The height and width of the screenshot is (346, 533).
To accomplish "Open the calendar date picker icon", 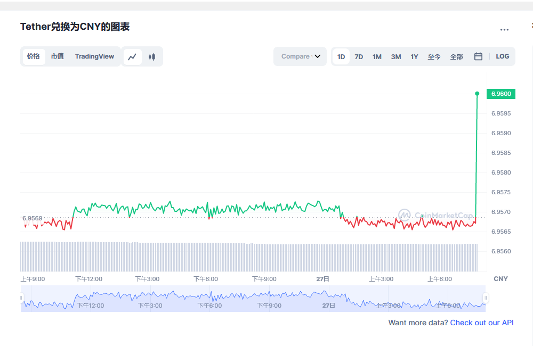I will click(478, 56).
